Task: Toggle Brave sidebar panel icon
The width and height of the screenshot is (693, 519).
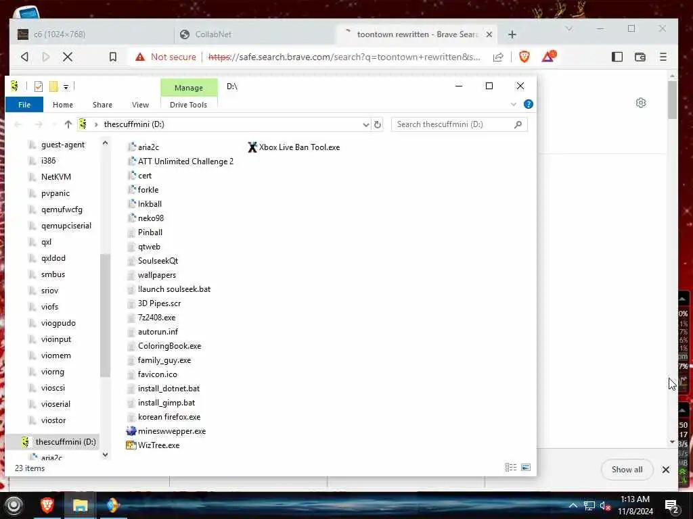Action: [x=617, y=57]
